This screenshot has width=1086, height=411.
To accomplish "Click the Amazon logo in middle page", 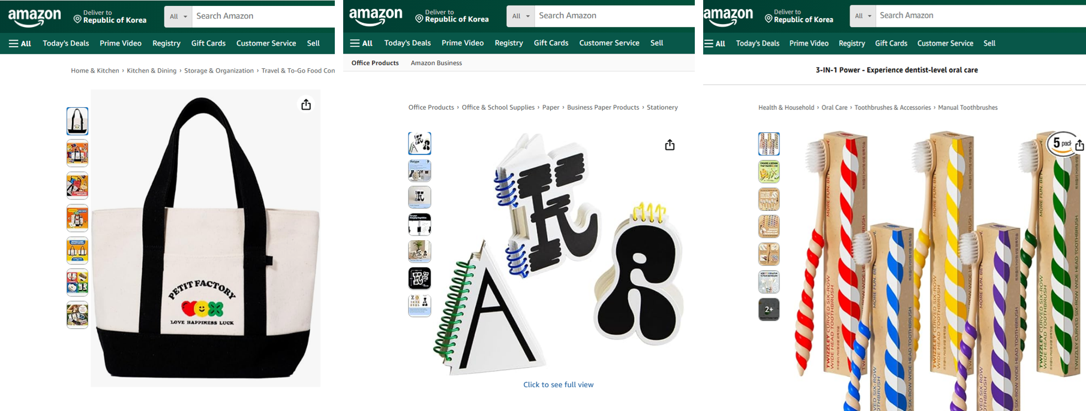I will coord(376,17).
